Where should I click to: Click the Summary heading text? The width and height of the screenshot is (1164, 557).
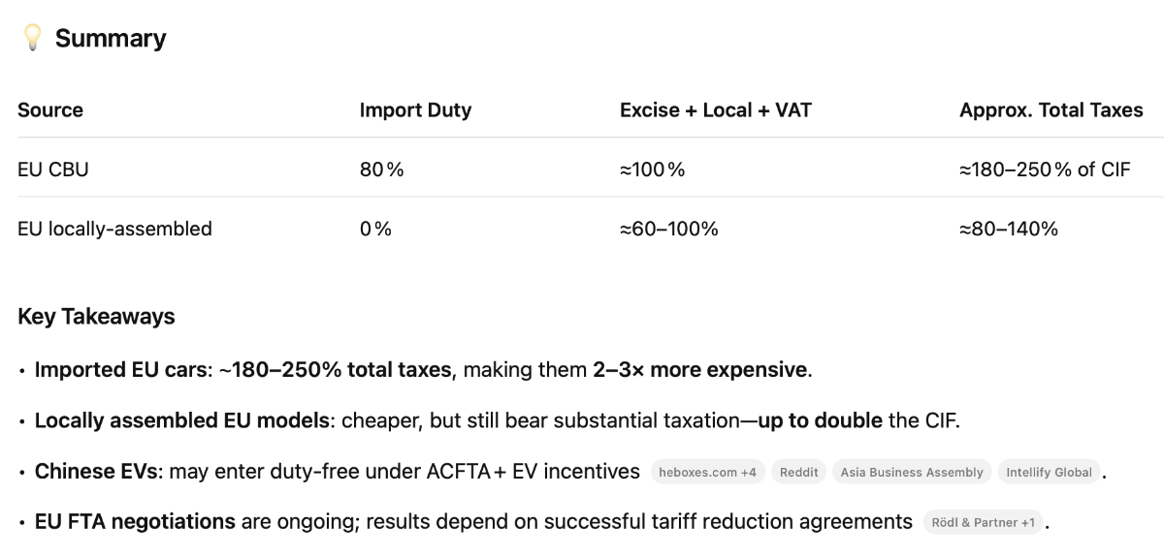[x=111, y=38]
